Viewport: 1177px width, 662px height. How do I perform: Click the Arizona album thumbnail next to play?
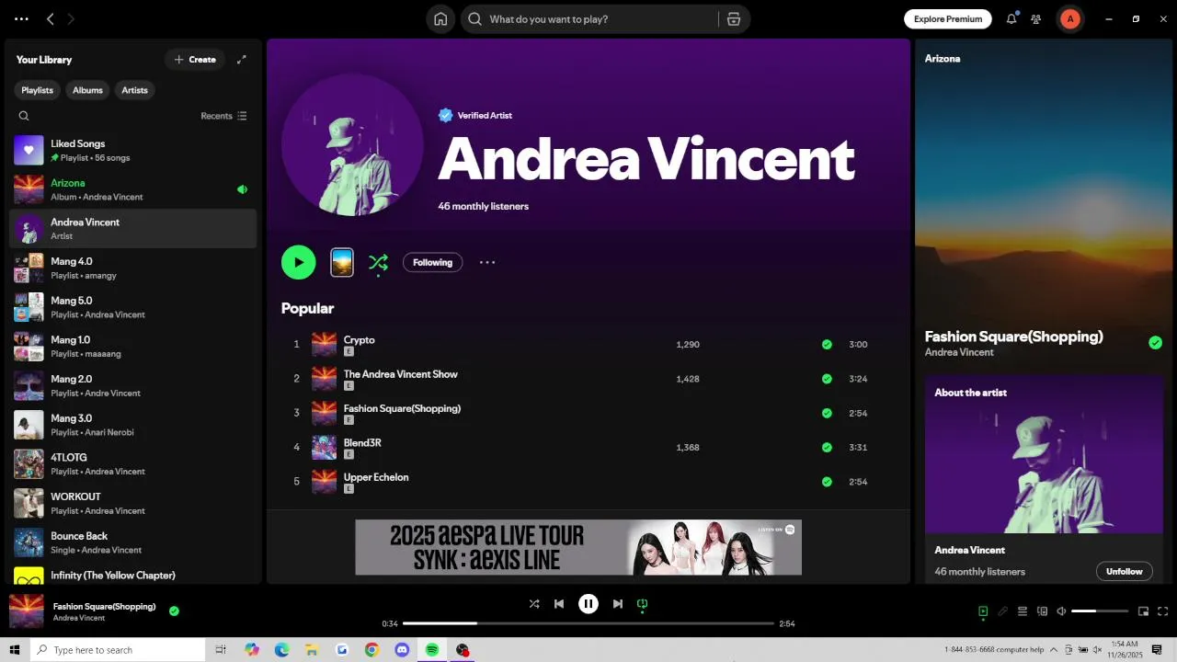coord(342,262)
